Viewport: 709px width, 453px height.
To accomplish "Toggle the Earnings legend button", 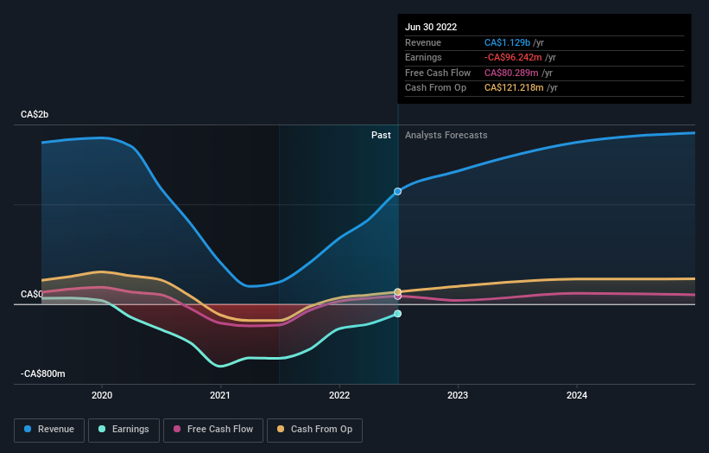I will pyautogui.click(x=123, y=430).
